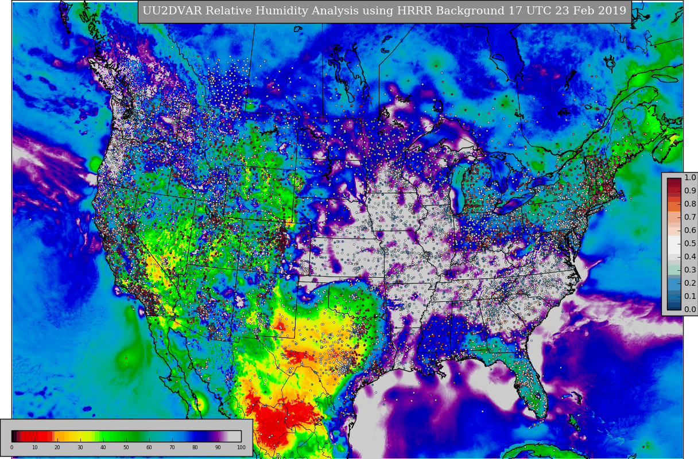Click the 50 tick label on humidity colorbar
Screen dimensions: 698x459
tap(126, 448)
